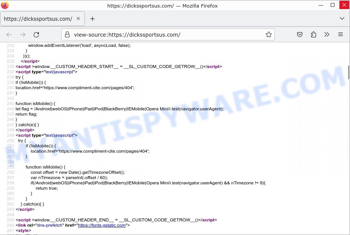Click the '<style>' tag on line 267

click(23, 230)
